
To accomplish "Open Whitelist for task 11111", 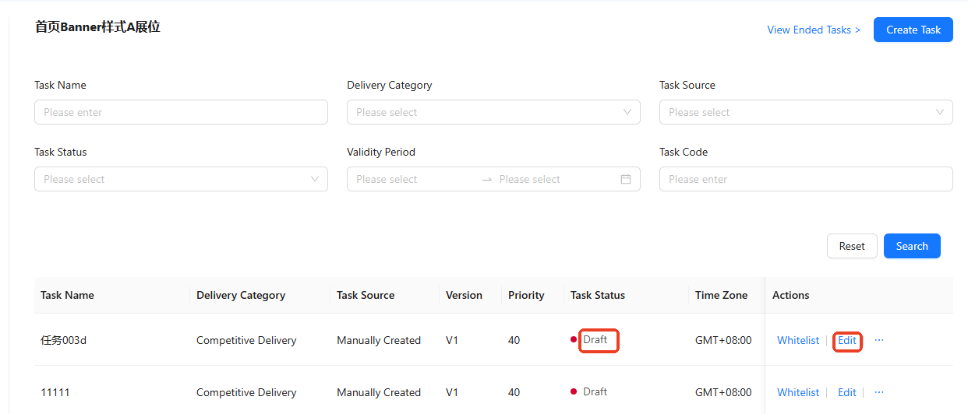I will (x=797, y=392).
